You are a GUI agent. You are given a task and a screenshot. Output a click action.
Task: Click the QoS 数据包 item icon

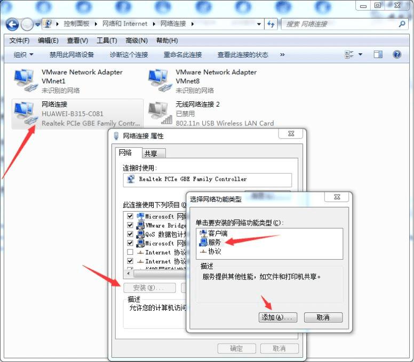(x=140, y=234)
